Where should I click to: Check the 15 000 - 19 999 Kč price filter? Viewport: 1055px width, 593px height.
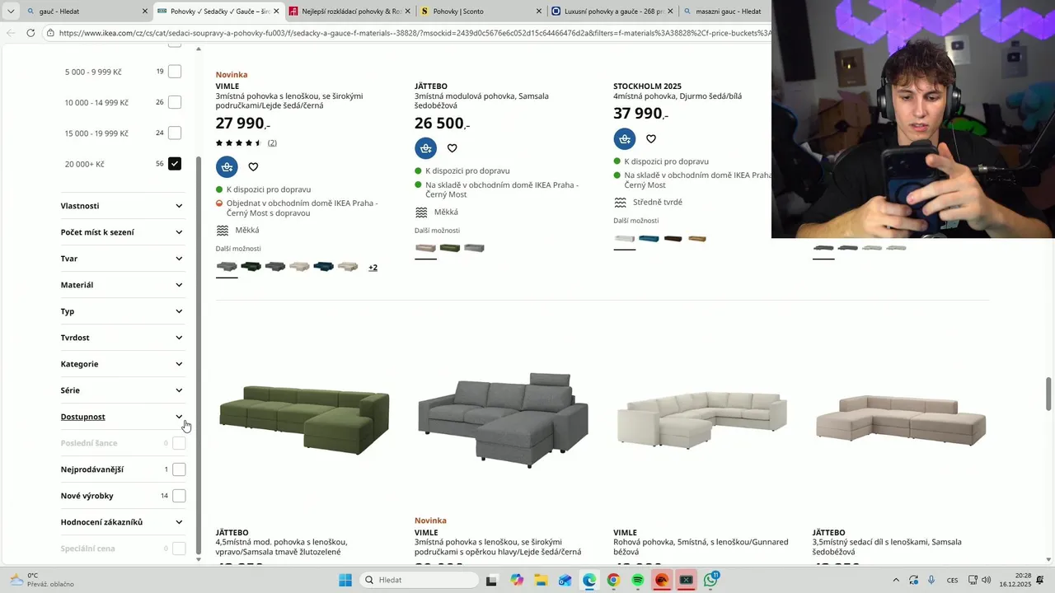(175, 133)
